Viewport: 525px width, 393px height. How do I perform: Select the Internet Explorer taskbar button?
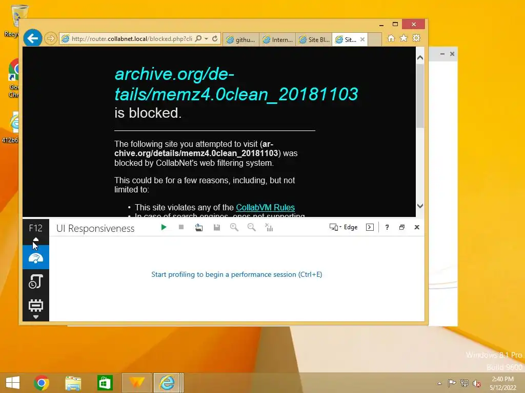(x=168, y=383)
